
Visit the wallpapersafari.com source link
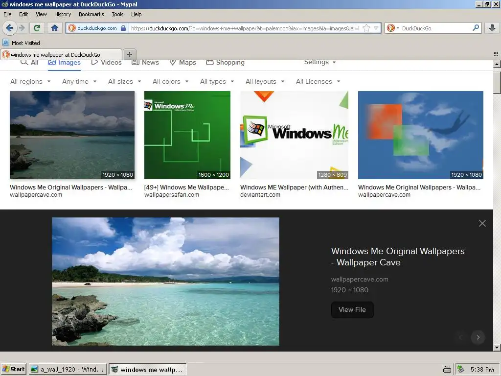(x=172, y=195)
